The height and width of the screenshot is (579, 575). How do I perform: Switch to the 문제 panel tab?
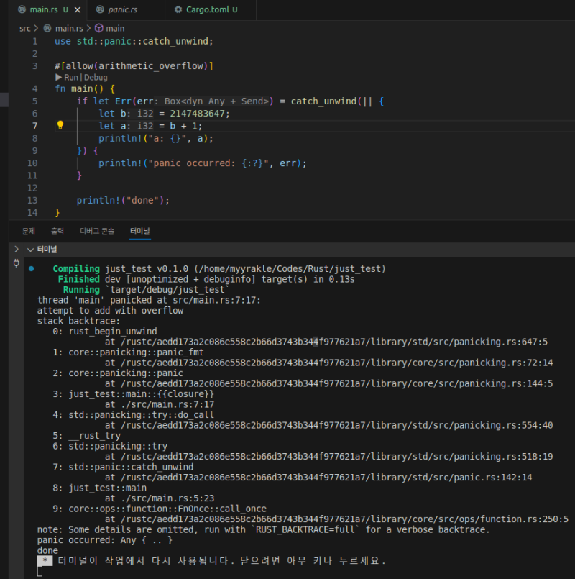(x=29, y=231)
